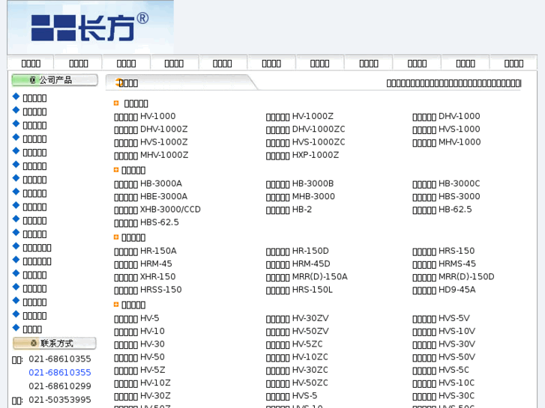Open product link HRS-150
545x408 pixels.
click(444, 251)
